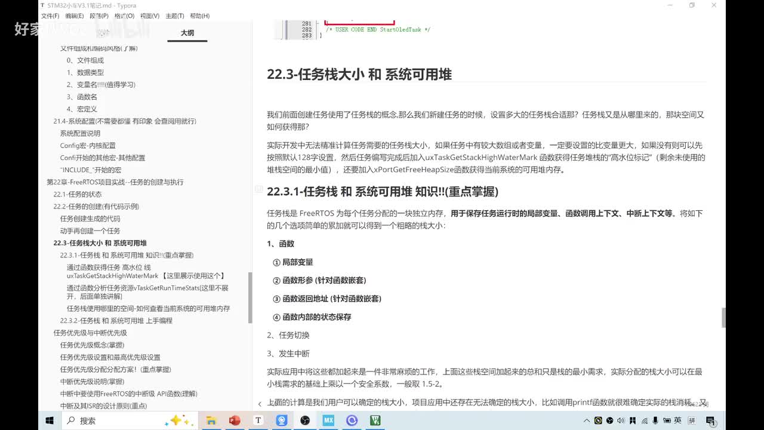Open the blue webcam app in taskbar
Viewport: 764px width, 430px height.
click(282, 420)
